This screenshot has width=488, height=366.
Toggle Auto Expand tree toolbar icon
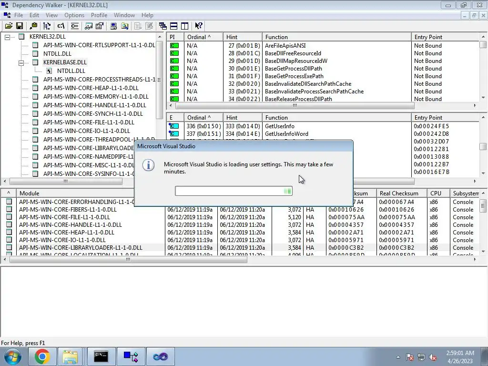click(x=47, y=26)
